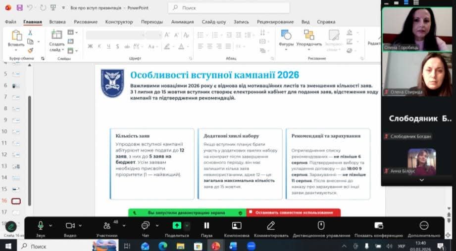Click the Компоновка layout icon
Screen dimensions: 456x251
click(237, 226)
